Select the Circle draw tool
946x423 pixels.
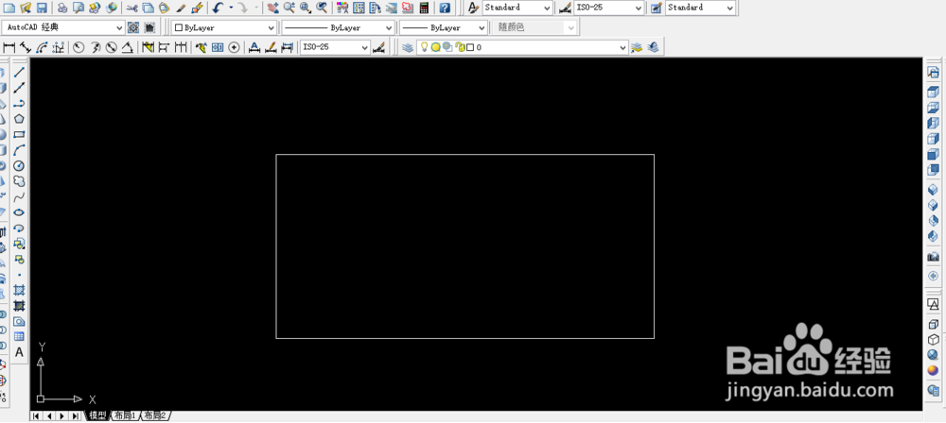19,165
